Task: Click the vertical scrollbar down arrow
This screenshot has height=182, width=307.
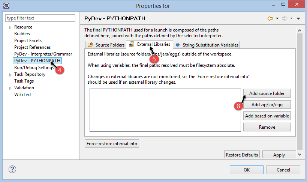Action: pos(300,154)
